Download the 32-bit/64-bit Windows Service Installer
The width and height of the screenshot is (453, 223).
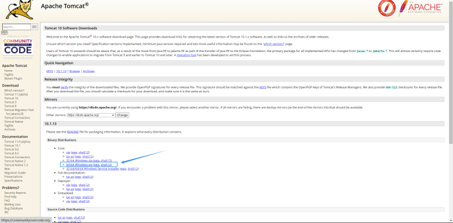point(92,169)
